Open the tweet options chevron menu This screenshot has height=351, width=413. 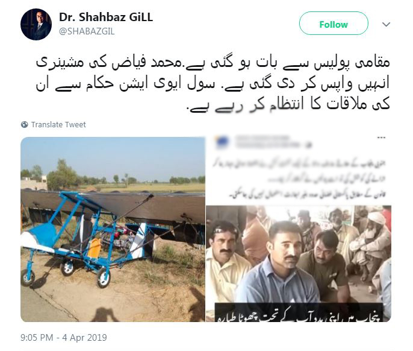(386, 25)
